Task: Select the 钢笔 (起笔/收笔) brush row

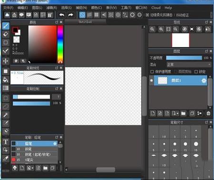Action: point(34,154)
